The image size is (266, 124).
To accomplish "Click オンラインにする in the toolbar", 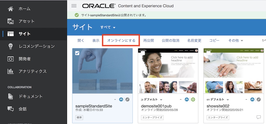I will [121, 41].
